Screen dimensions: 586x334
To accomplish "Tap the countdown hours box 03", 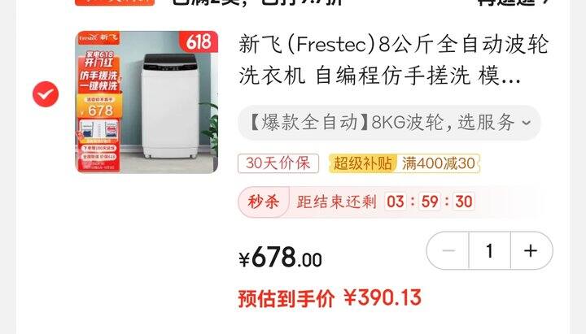I will 396,202.
